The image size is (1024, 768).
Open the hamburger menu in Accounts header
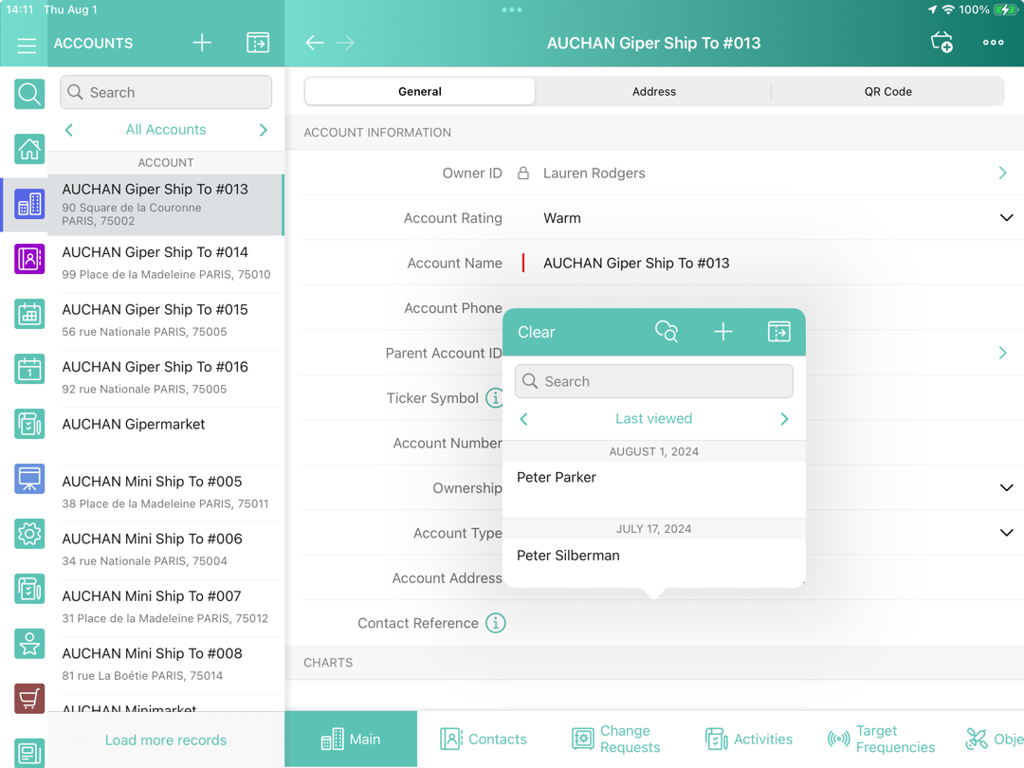(27, 45)
